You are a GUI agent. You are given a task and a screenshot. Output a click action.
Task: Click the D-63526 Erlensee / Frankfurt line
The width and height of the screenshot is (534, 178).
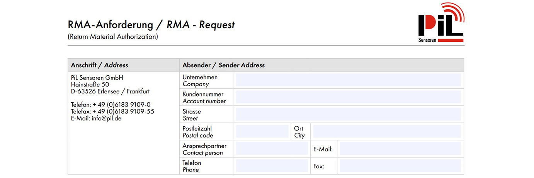[110, 92]
